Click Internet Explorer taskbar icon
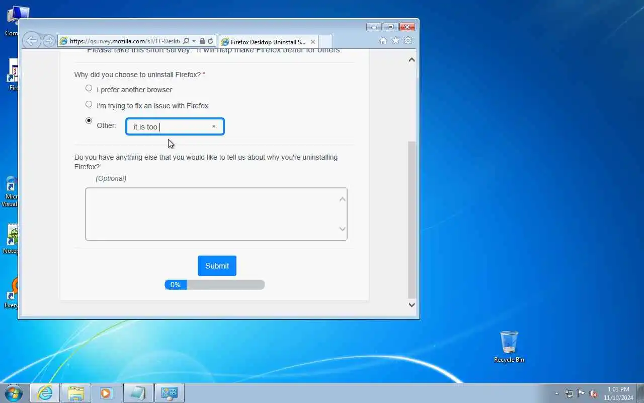The image size is (644, 403). point(45,393)
